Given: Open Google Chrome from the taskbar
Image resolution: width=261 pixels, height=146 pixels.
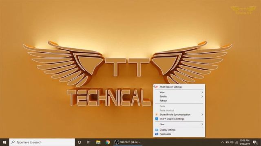Looking at the screenshot, I should (x=108, y=142).
